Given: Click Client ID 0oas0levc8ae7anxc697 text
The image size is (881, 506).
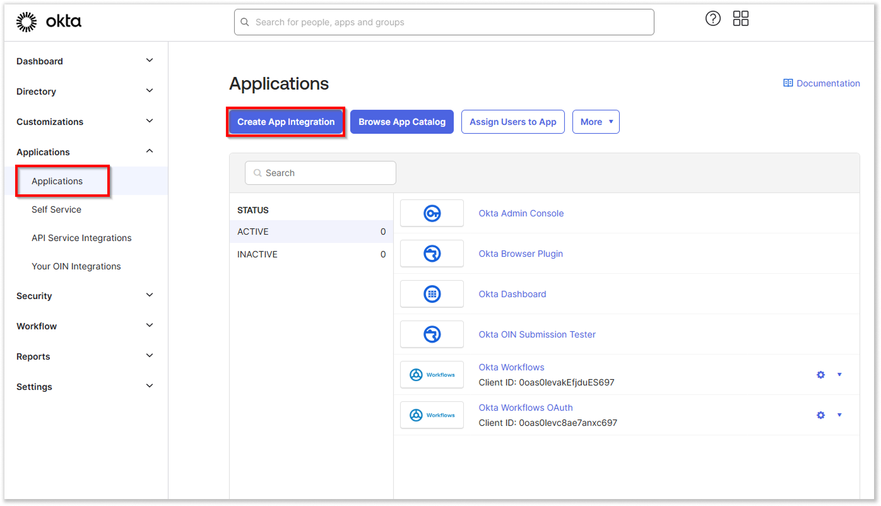Looking at the screenshot, I should [548, 423].
